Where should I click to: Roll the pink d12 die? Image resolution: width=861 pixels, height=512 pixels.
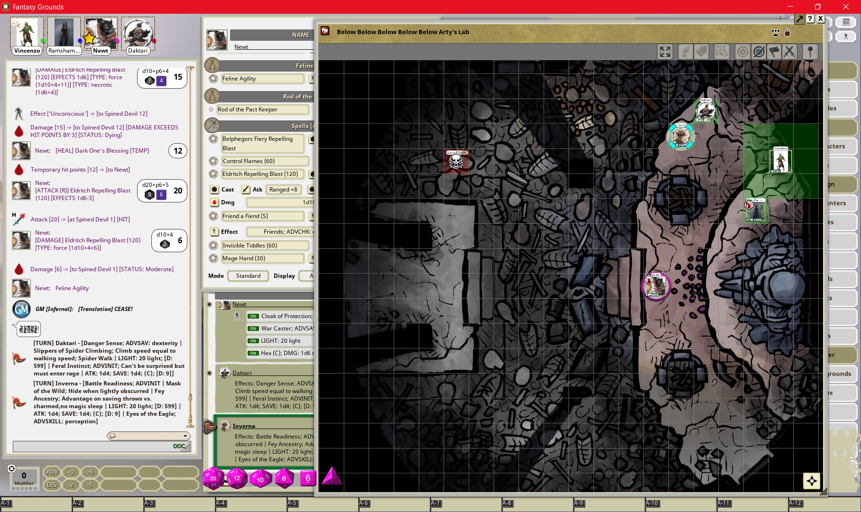[237, 478]
